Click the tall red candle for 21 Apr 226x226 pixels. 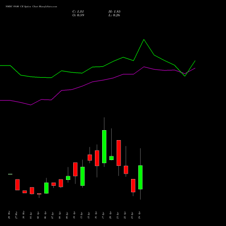119,153
